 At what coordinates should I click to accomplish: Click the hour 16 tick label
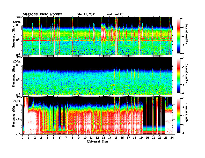click(x=122, y=138)
